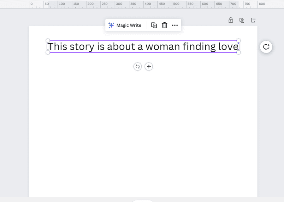Viewport: 284px width, 202px height.
Task: Click the move handle below the text
Action: coord(149,66)
